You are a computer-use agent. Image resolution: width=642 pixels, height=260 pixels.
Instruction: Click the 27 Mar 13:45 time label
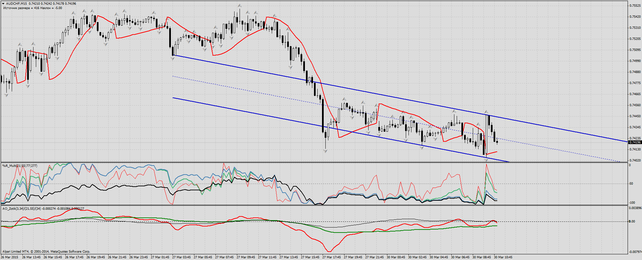pyautogui.click(x=289, y=257)
